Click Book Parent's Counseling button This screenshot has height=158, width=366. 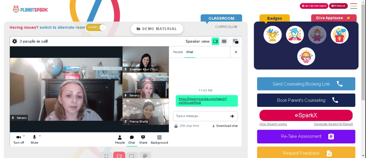coord(306,100)
